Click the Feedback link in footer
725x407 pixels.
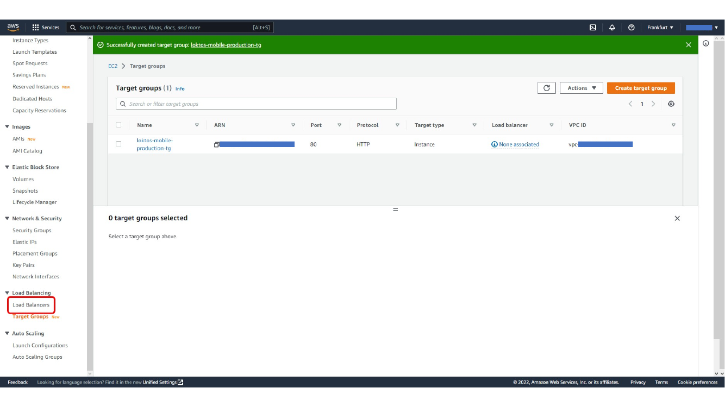point(17,383)
